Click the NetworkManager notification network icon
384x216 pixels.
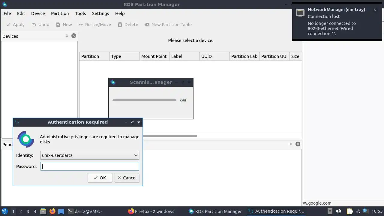300,12
